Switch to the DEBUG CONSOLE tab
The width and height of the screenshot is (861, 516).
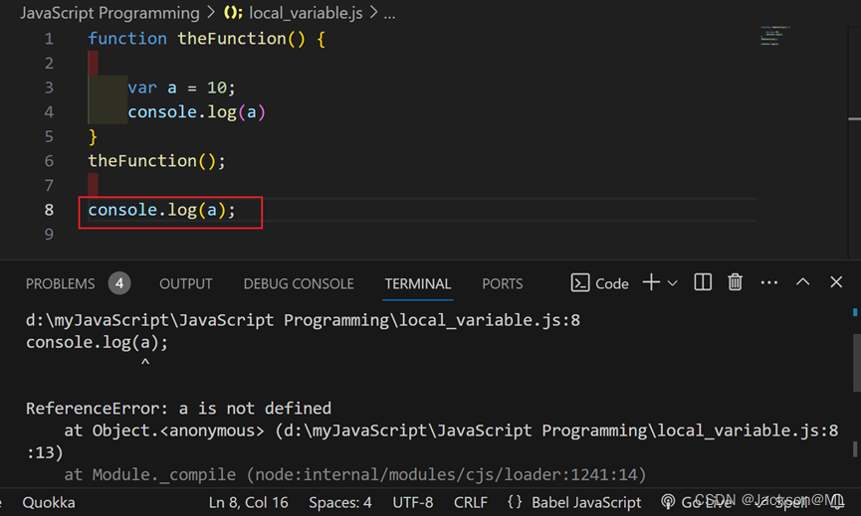299,283
